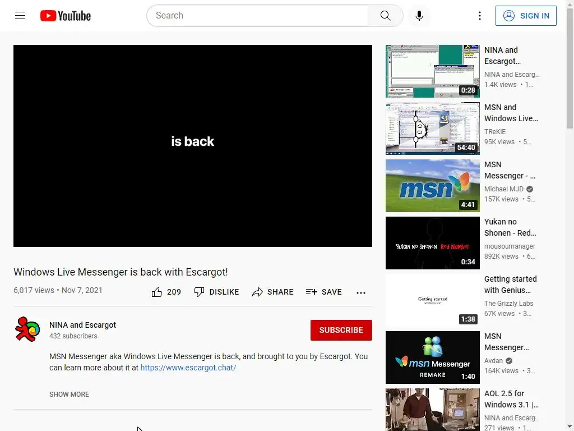Open 'MSN and Windows Live...' video title
Image resolution: width=574 pixels, height=431 pixels.
pos(511,113)
